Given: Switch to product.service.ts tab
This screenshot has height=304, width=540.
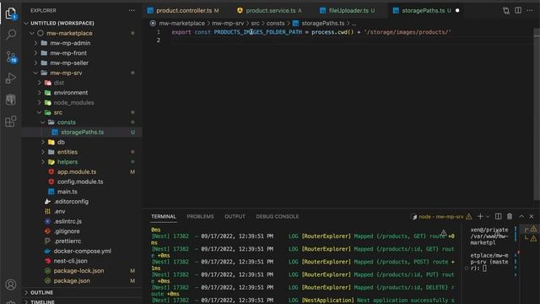Looking at the screenshot, I should pyautogui.click(x=270, y=11).
